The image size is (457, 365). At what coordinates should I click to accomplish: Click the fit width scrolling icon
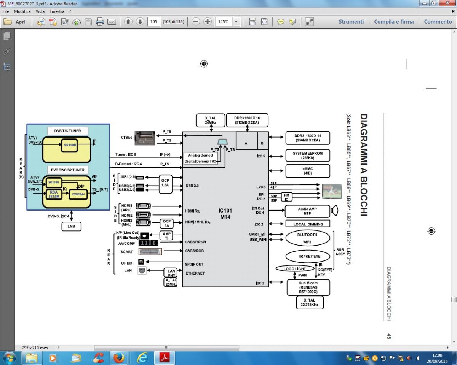(x=252, y=22)
